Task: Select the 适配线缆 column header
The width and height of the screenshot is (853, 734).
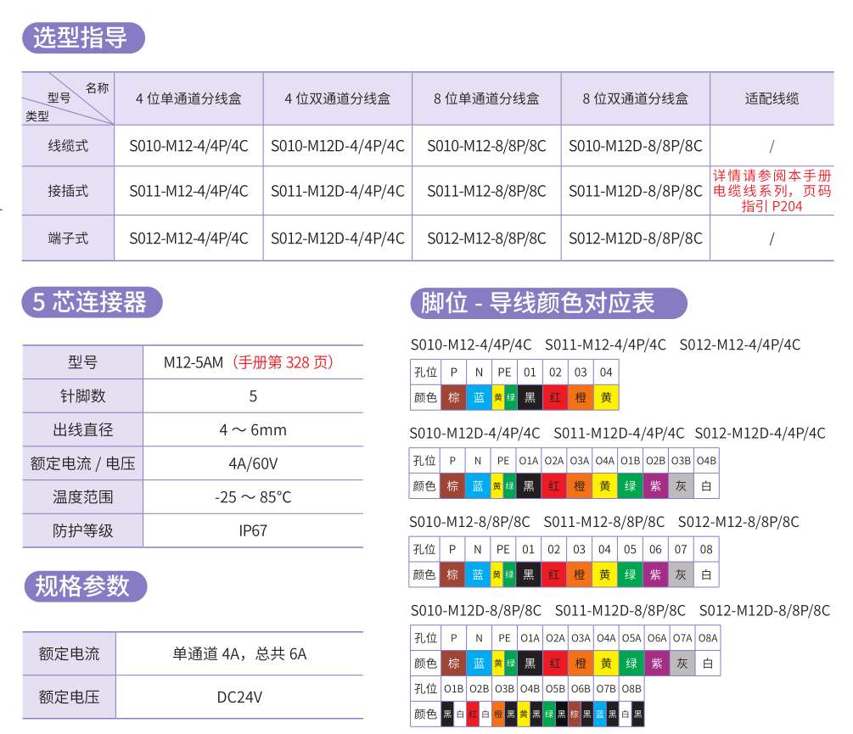Action: click(771, 98)
